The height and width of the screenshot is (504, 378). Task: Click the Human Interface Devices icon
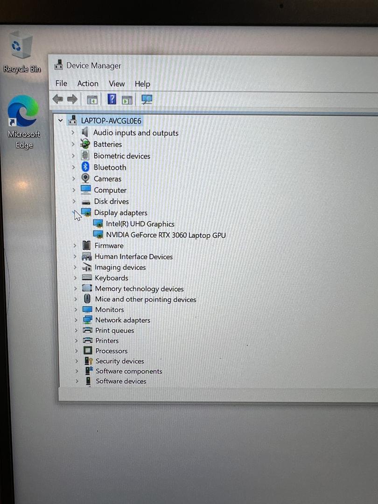click(87, 256)
